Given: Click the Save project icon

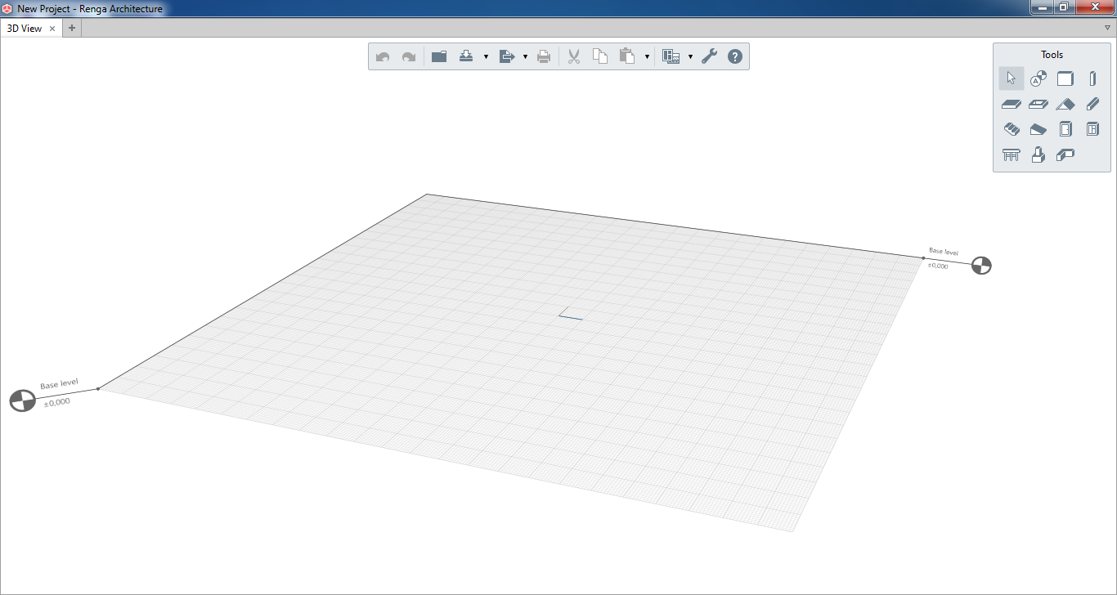Looking at the screenshot, I should (x=466, y=56).
